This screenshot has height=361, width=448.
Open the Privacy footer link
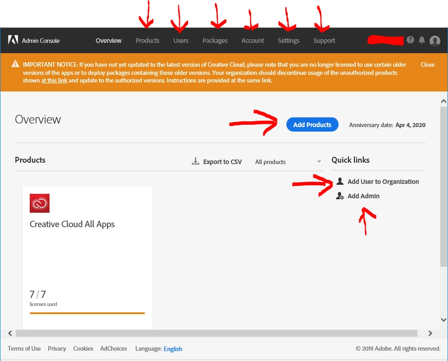(x=57, y=348)
